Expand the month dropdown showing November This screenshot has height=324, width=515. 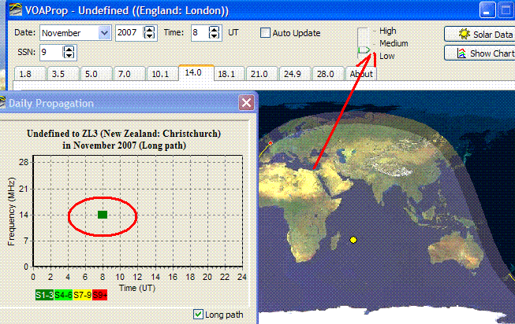coord(104,33)
